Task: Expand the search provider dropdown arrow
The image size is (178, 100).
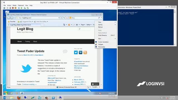Action: [x=101, y=18]
